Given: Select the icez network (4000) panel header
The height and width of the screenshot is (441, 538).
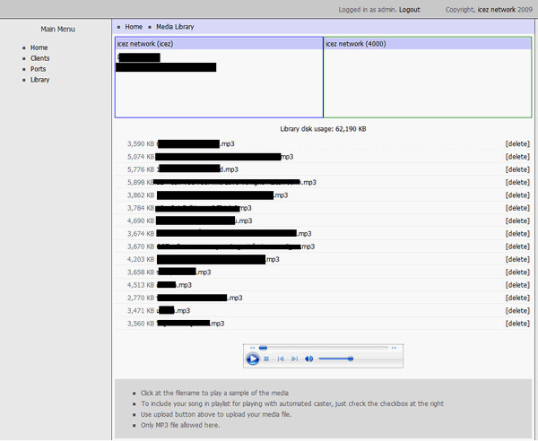Looking at the screenshot, I should point(428,44).
